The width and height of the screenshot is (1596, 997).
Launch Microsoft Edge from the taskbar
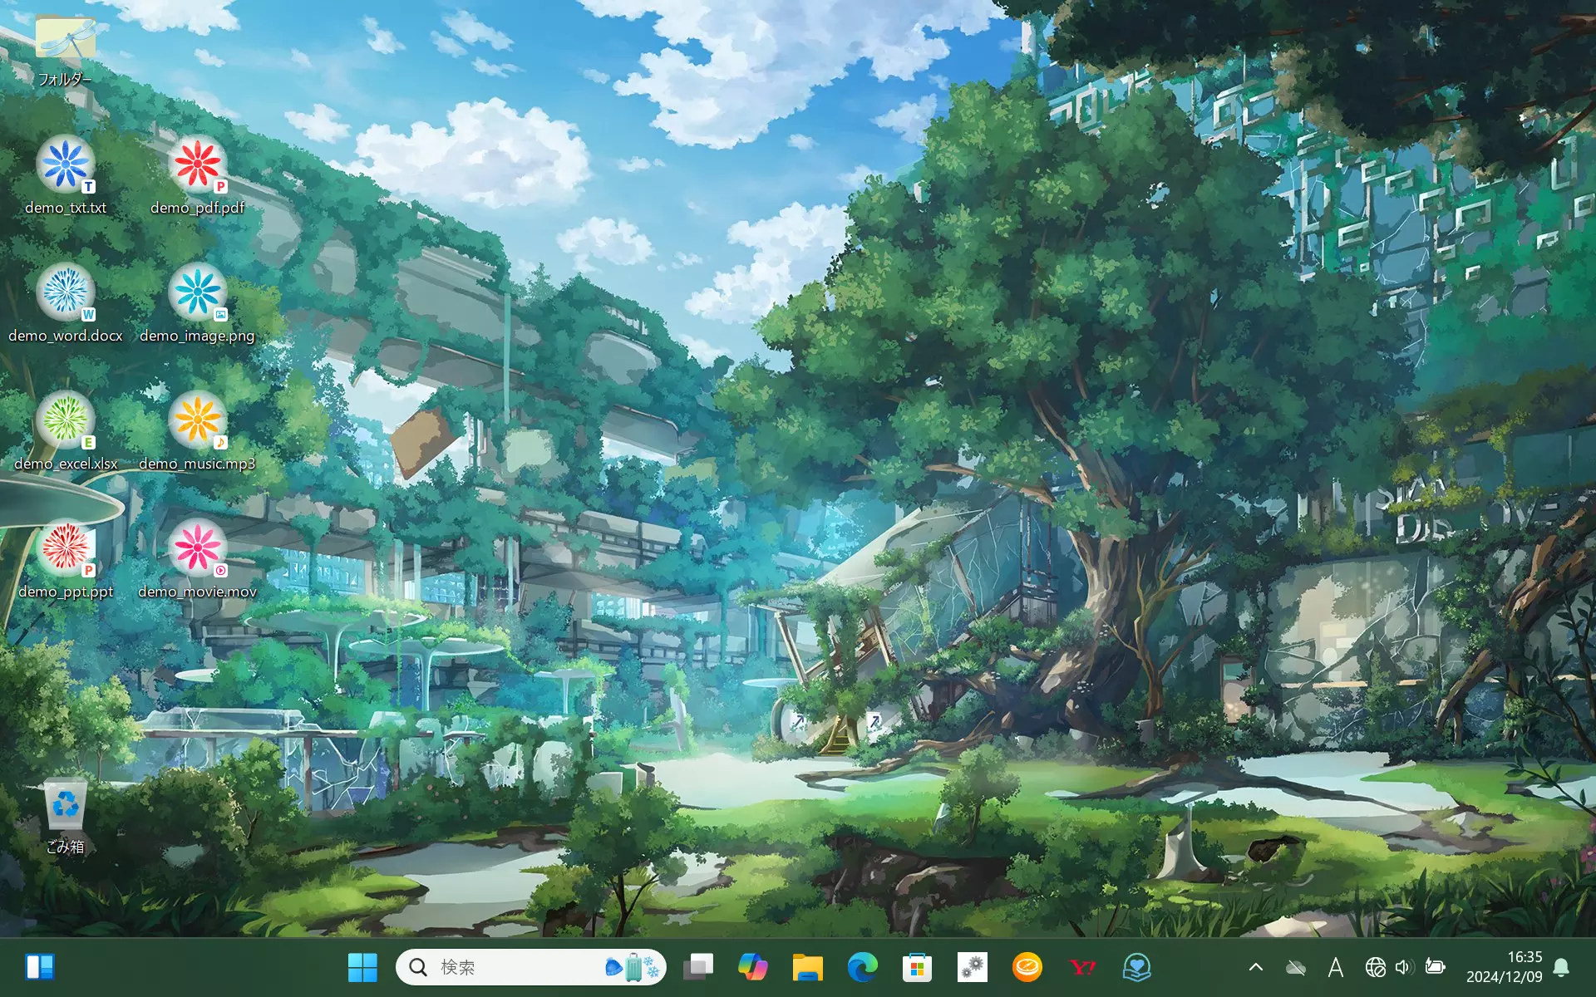(862, 967)
